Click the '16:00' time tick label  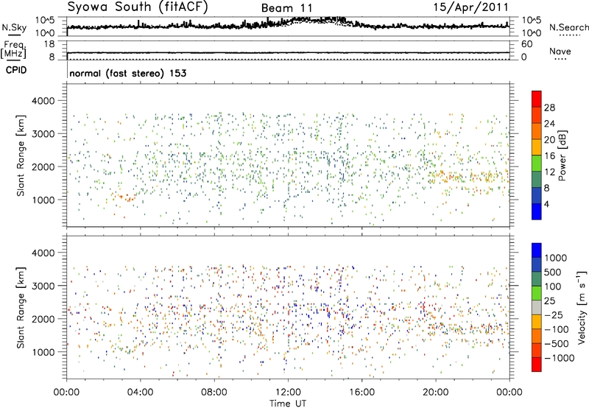click(x=361, y=393)
